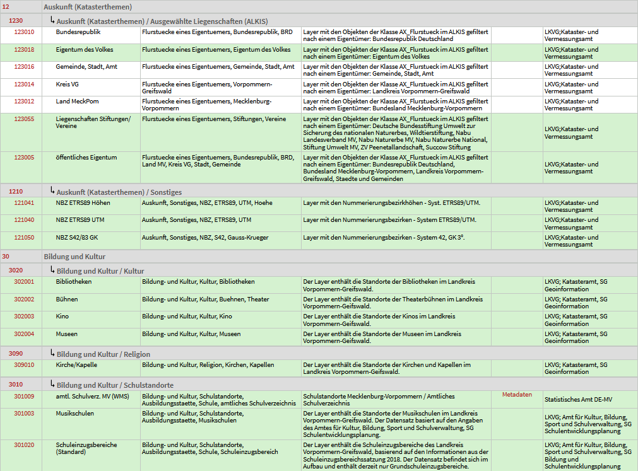
Task: Click layer ID 301020 Schuleinzugsbereiche
Action: coord(24,445)
